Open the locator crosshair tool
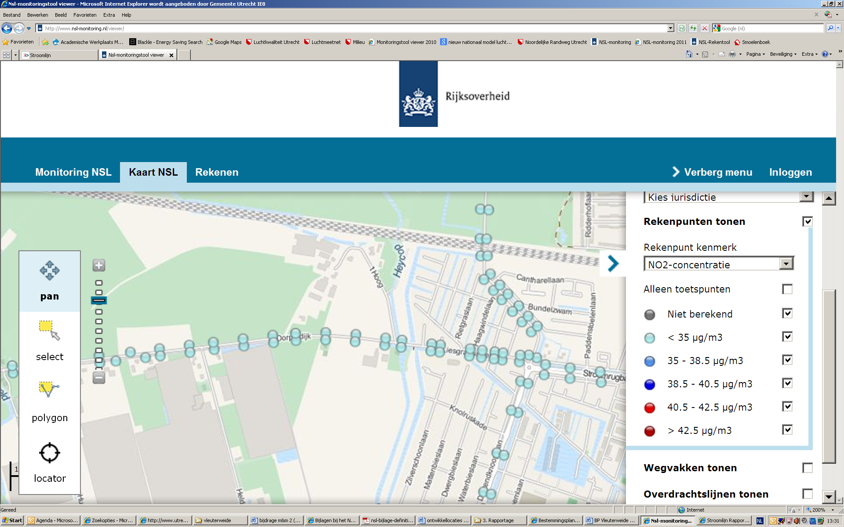 [50, 452]
